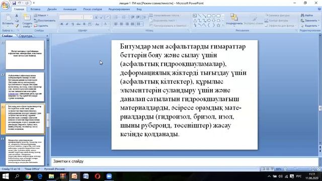This screenshot has width=322, height=181.
Task: Decrease font size with shrink-A icon
Action: (101, 18)
